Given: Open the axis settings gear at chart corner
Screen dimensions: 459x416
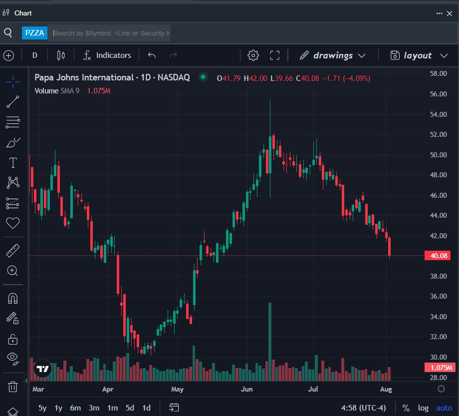Looking at the screenshot, I should click(x=441, y=389).
